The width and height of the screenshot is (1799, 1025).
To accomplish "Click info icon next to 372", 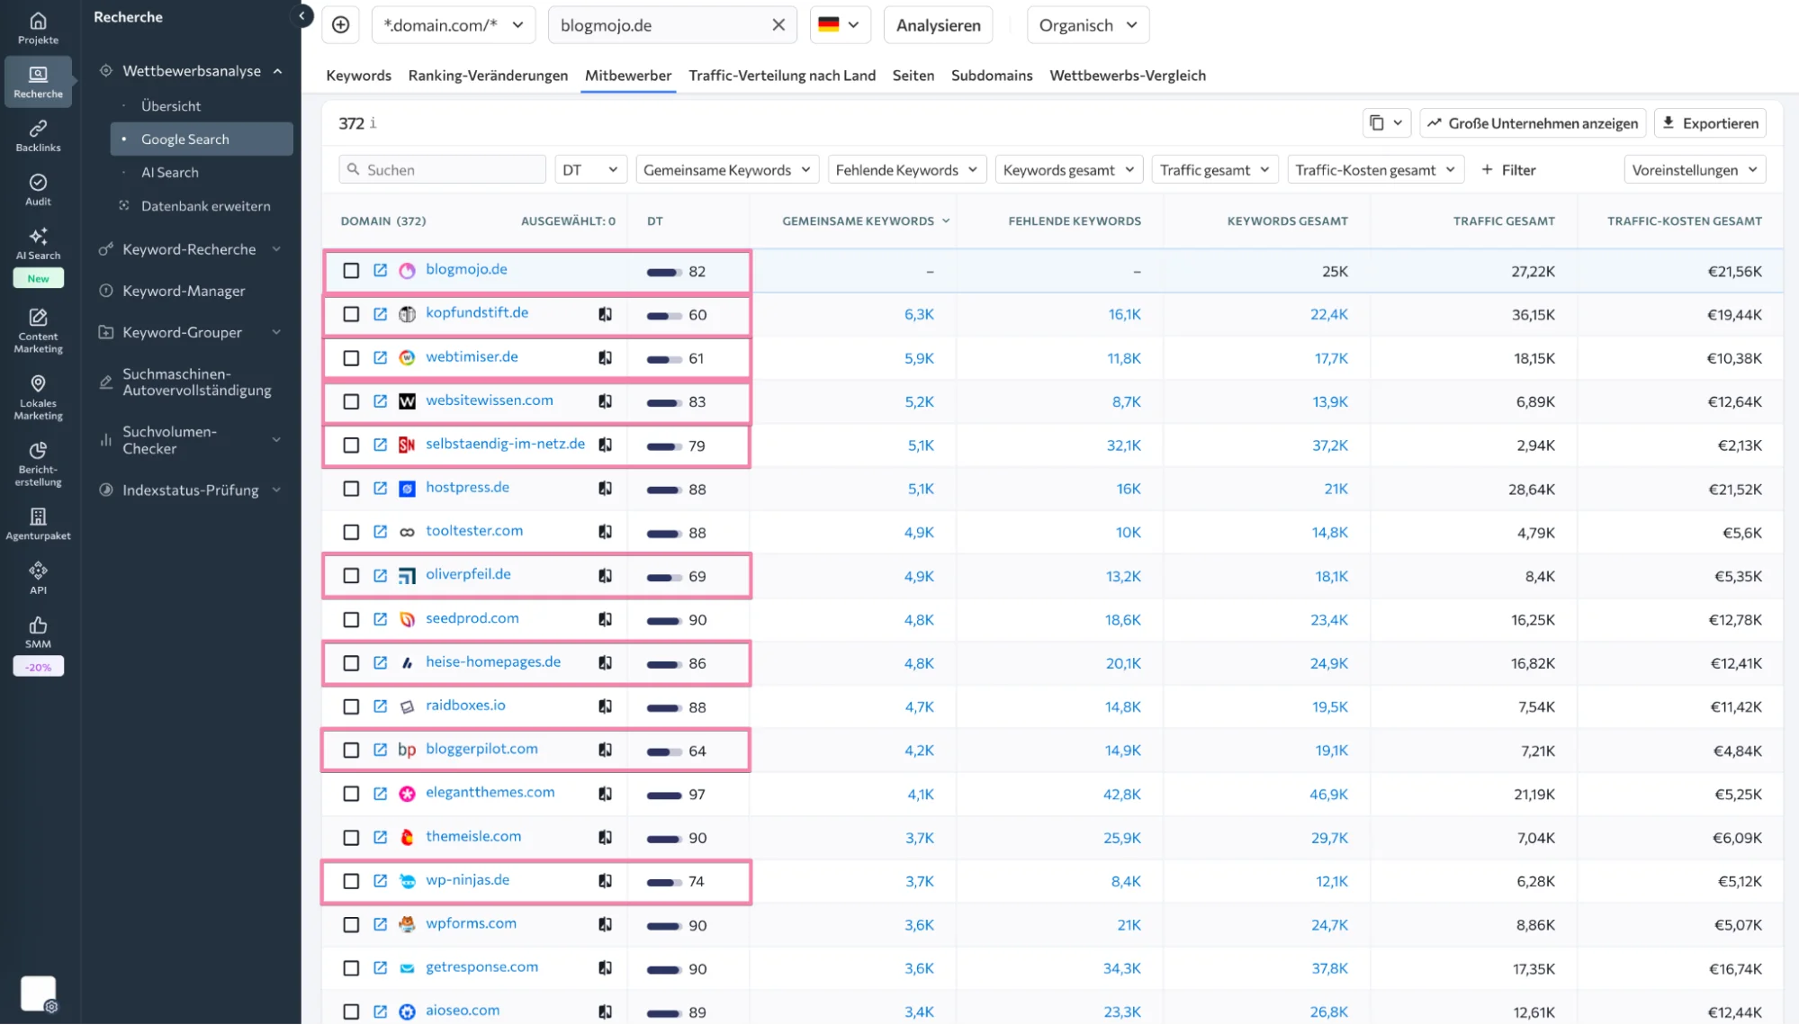I will click(373, 122).
